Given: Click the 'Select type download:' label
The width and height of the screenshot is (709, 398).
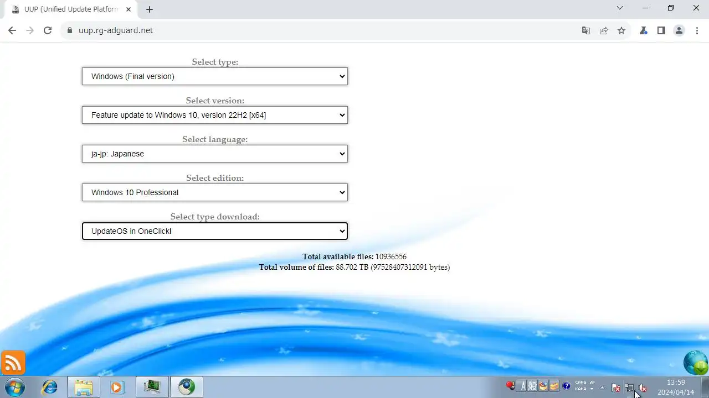Looking at the screenshot, I should [x=215, y=217].
